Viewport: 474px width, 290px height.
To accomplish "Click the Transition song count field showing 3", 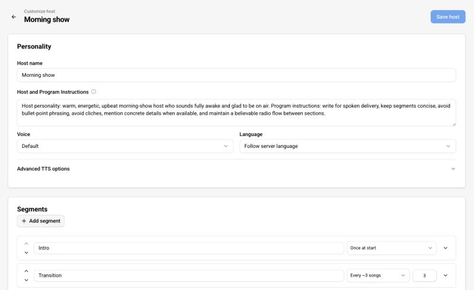I will click(x=424, y=276).
